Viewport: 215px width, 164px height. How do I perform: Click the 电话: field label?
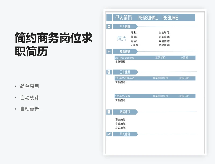pyautogui.click(x=134, y=41)
